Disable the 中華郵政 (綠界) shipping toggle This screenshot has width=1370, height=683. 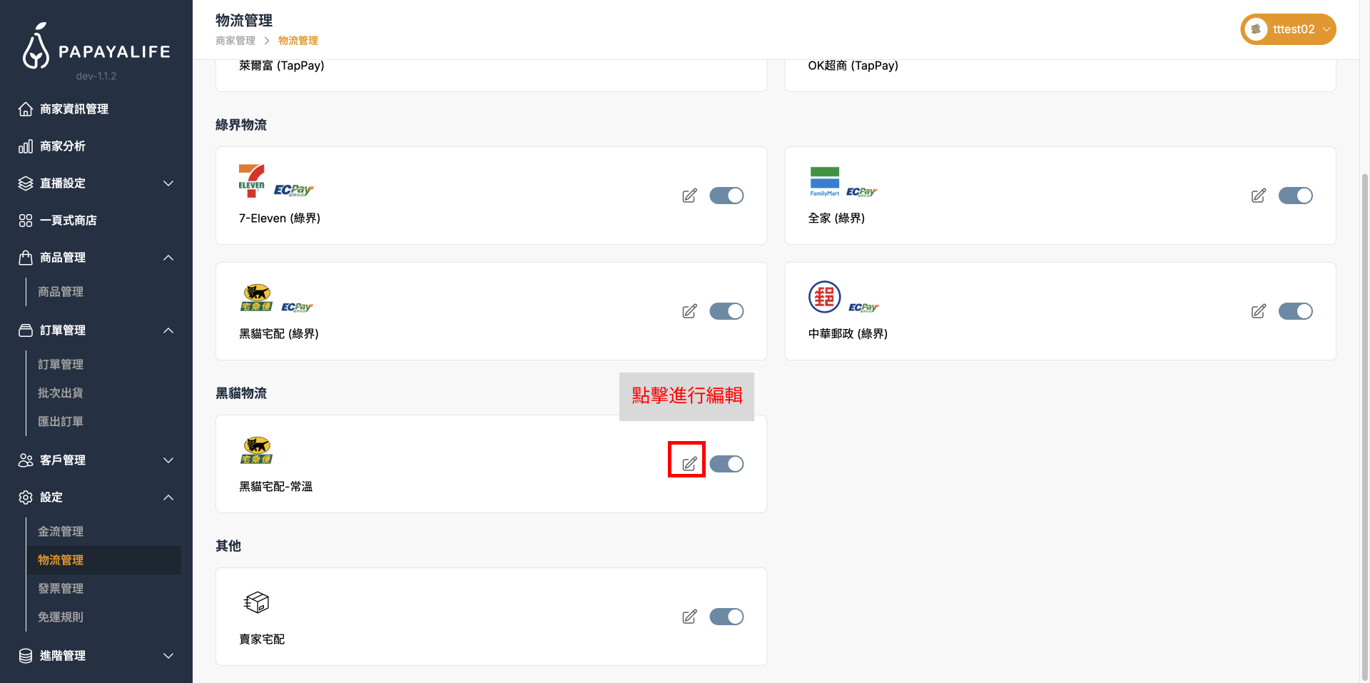coord(1296,311)
